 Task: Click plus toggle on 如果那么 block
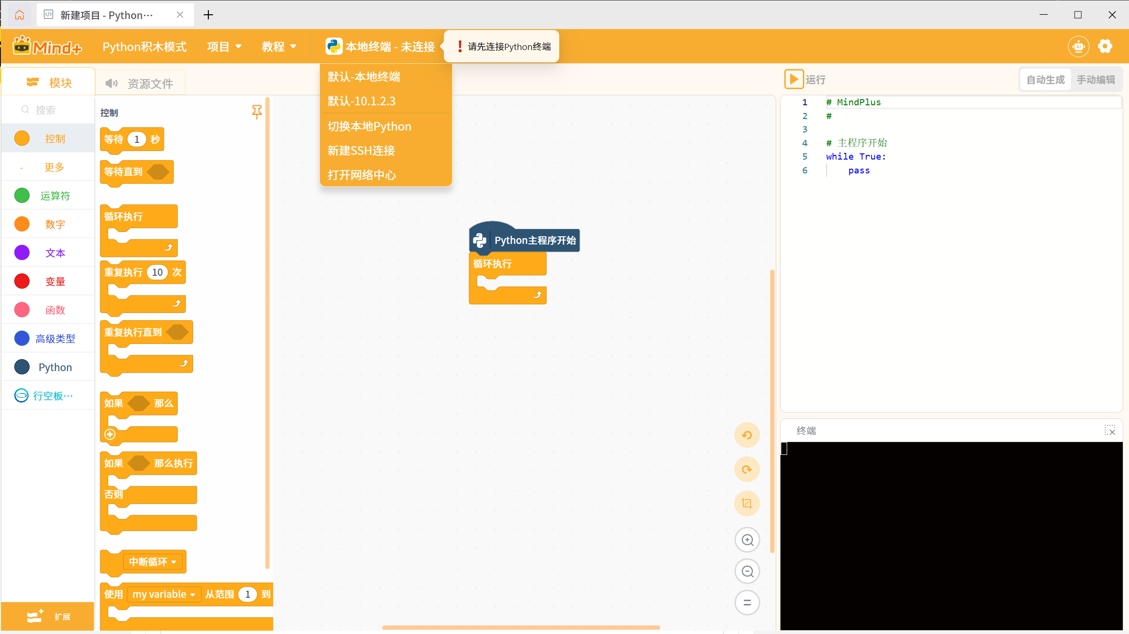(110, 434)
